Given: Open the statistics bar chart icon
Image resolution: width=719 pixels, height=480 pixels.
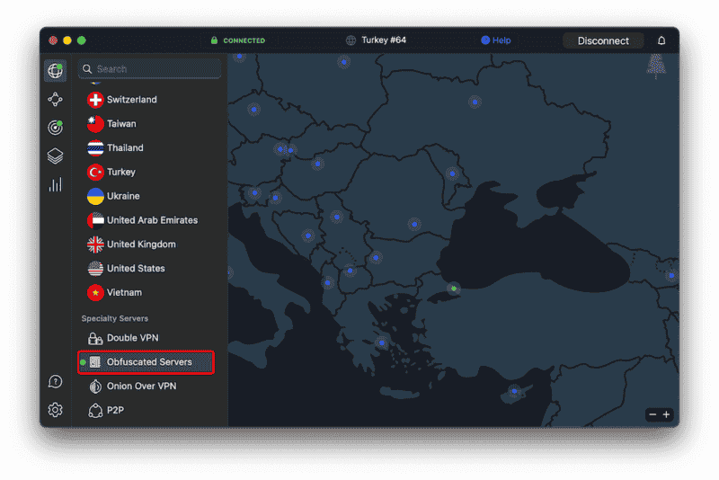Looking at the screenshot, I should click(56, 185).
